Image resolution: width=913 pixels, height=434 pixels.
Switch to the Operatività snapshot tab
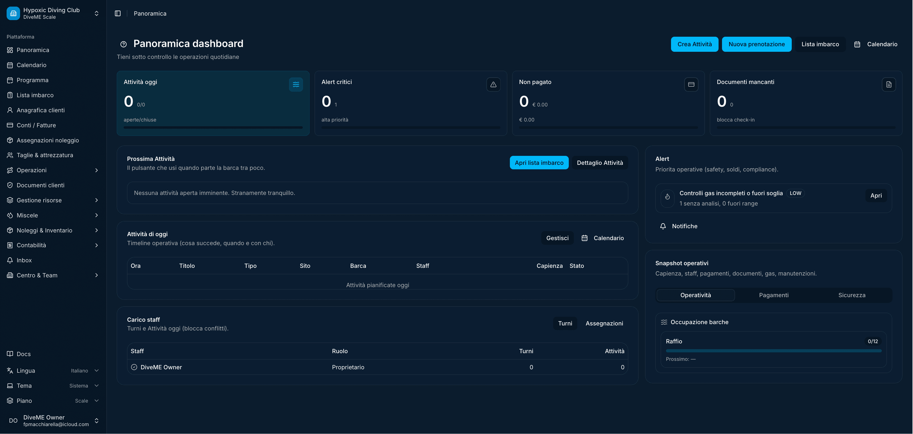pos(695,296)
